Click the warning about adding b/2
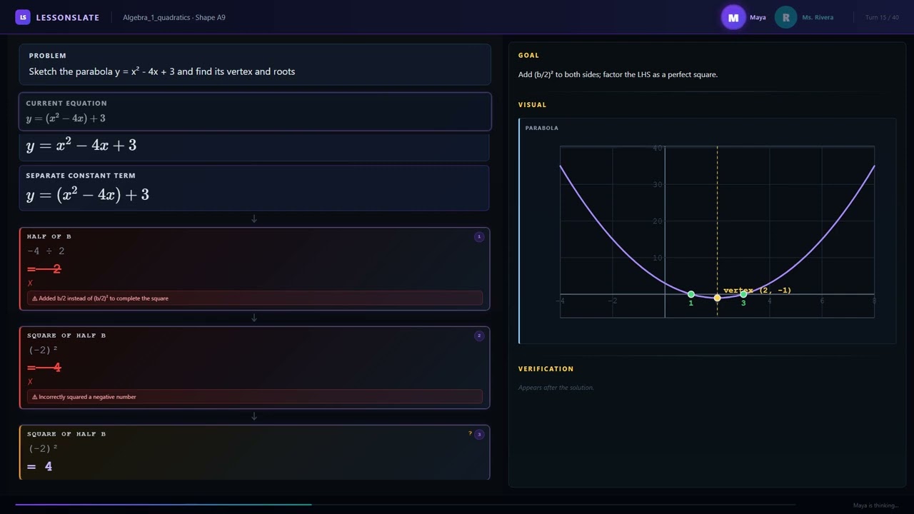Image resolution: width=914 pixels, height=514 pixels. tap(255, 298)
